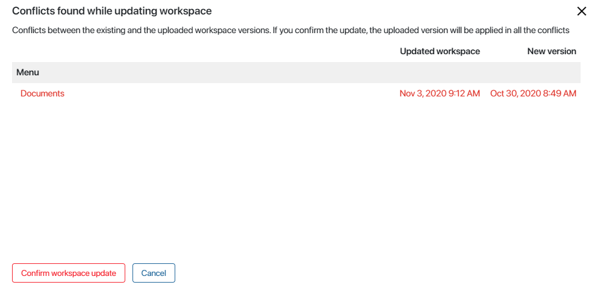This screenshot has height=285, width=589.
Task: Select the new version date for Documents
Action: (533, 93)
